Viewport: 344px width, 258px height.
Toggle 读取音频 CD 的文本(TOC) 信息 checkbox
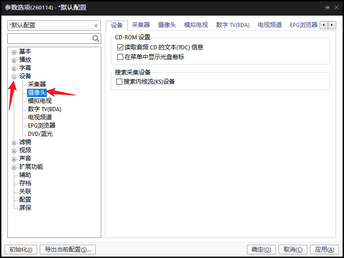tap(120, 47)
